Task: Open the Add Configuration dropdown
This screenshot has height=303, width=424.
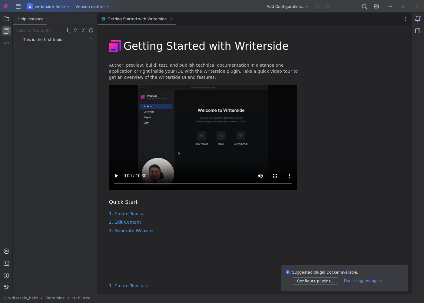Action: [287, 6]
